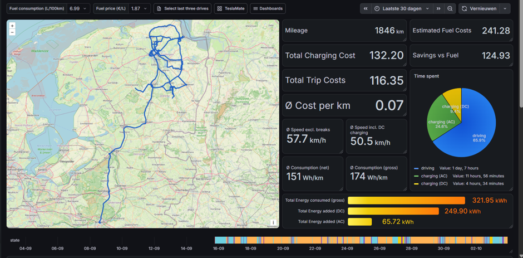523x258 pixels.
Task: Click the Ø Speed excl. breaks title
Action: (x=308, y=130)
